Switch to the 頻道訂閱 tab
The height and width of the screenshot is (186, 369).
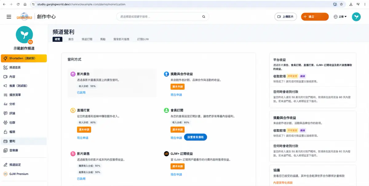point(87,39)
